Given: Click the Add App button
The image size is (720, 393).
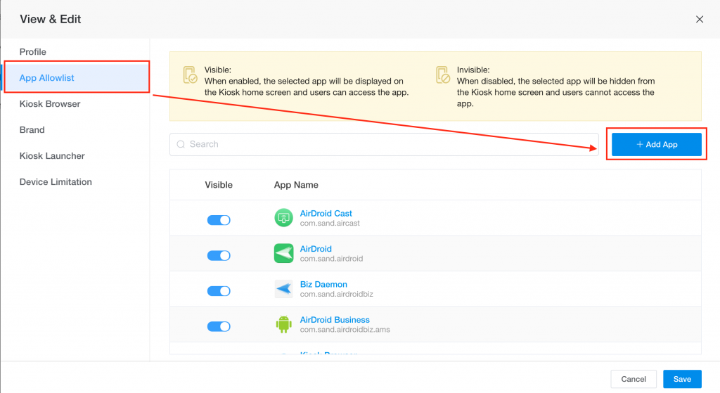Looking at the screenshot, I should (x=656, y=144).
